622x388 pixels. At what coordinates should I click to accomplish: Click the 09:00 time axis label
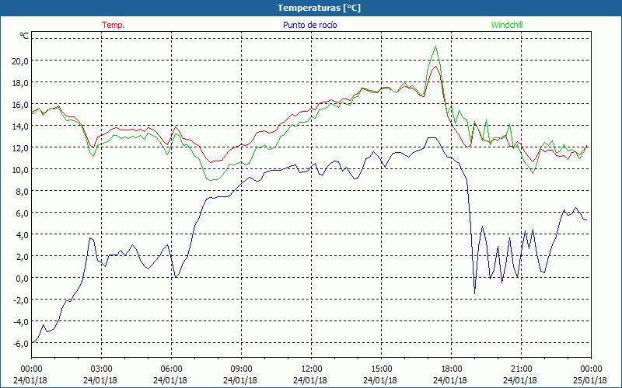[241, 369]
